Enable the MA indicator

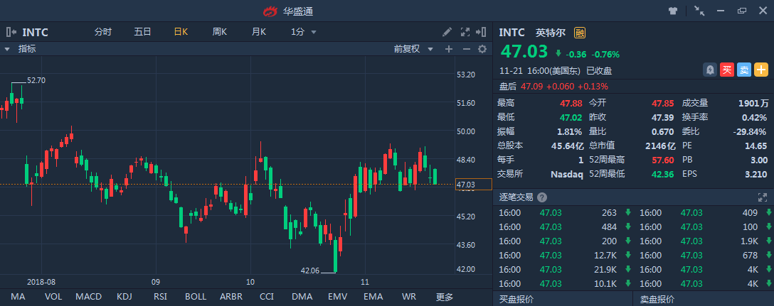(x=18, y=297)
